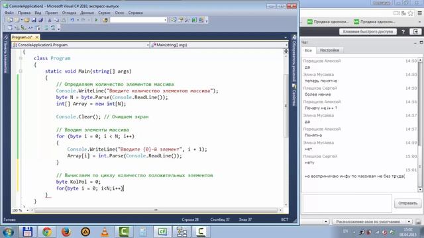Open the New Item dropdown arrow in toolbar
Viewport: 424px width, 238px height.
[x=21, y=20]
